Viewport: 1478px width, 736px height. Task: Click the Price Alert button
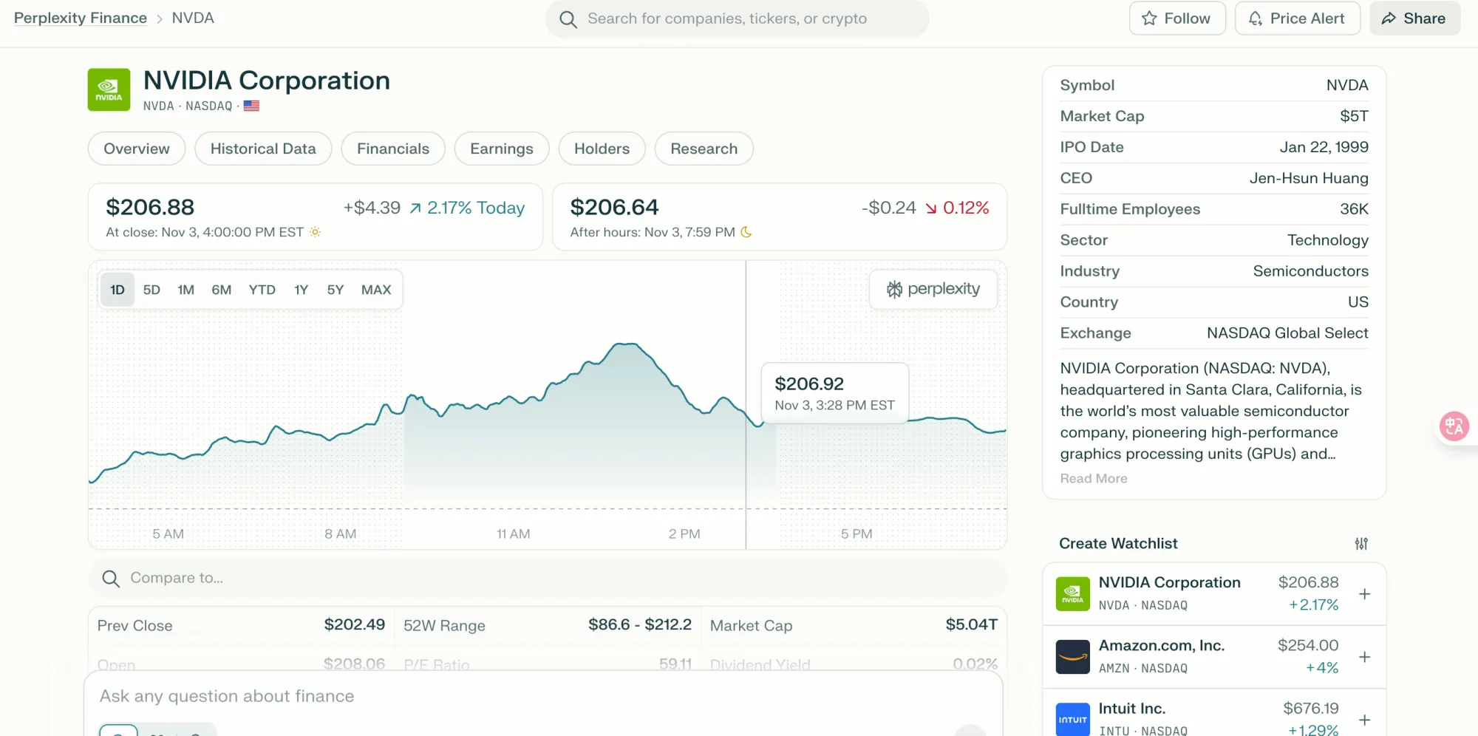pos(1297,18)
